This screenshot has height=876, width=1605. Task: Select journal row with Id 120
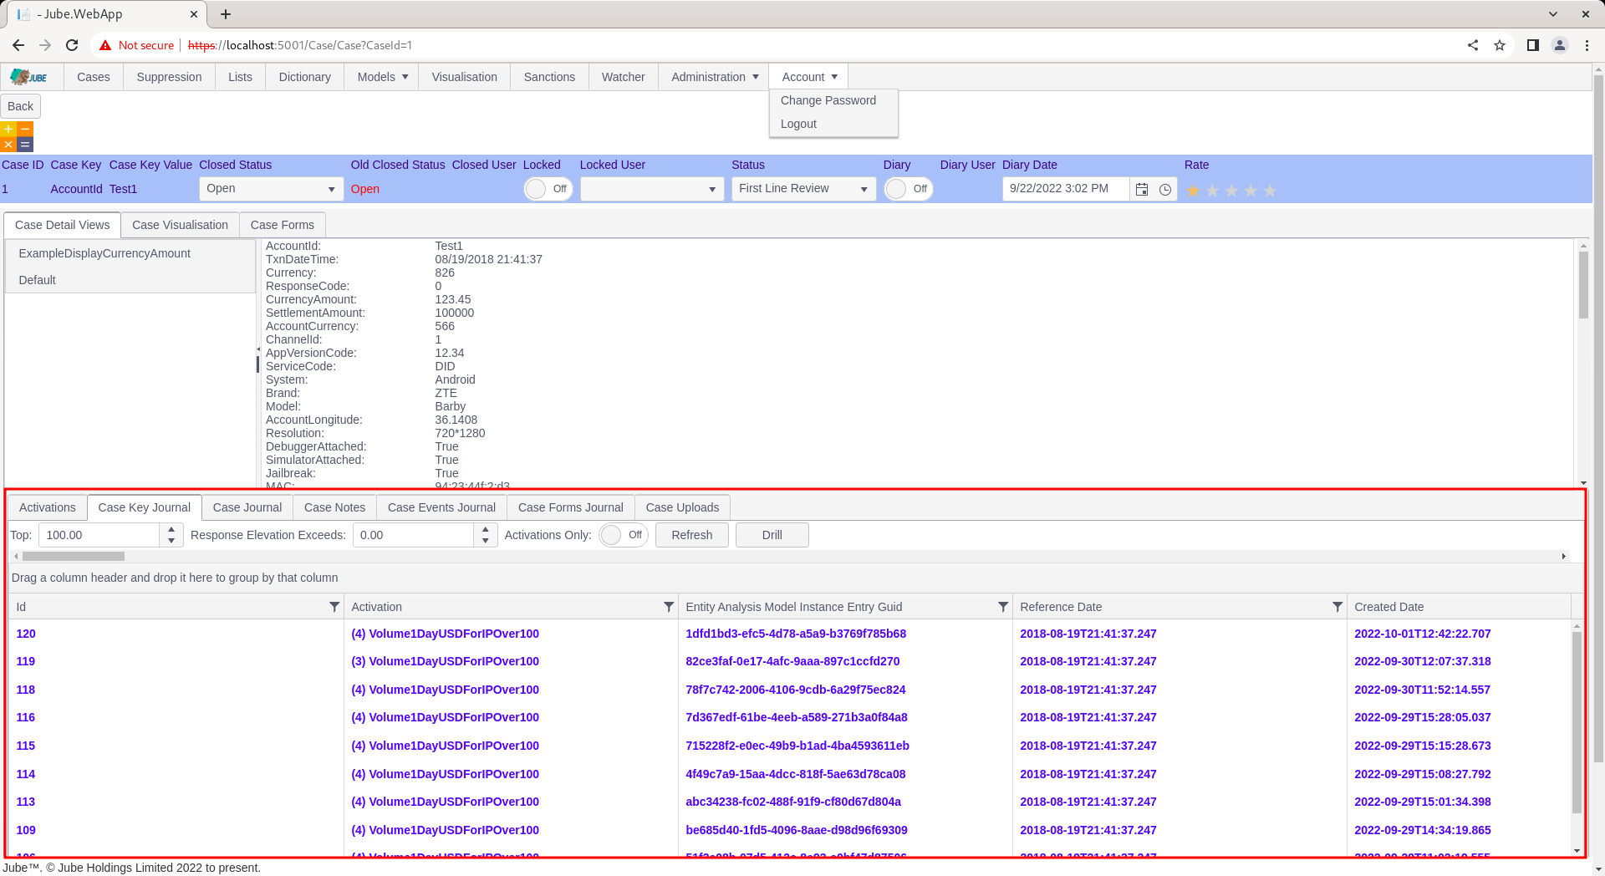pyautogui.click(x=790, y=634)
